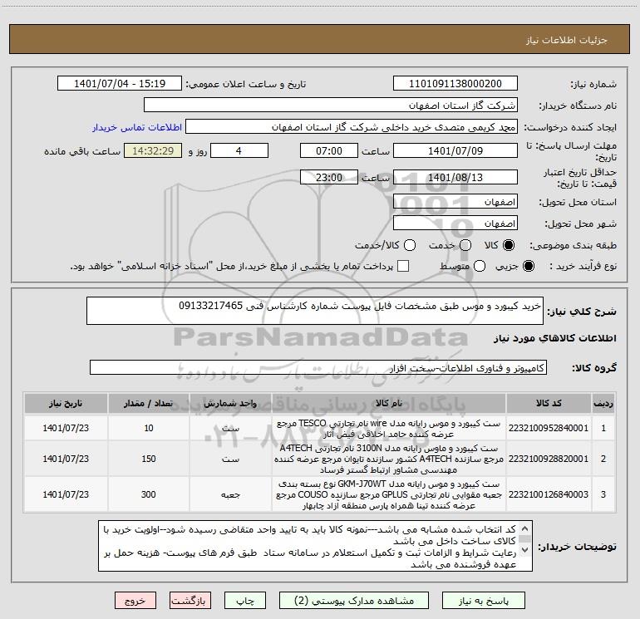Select the کالا radio button
The image size is (640, 619).
pos(508,245)
